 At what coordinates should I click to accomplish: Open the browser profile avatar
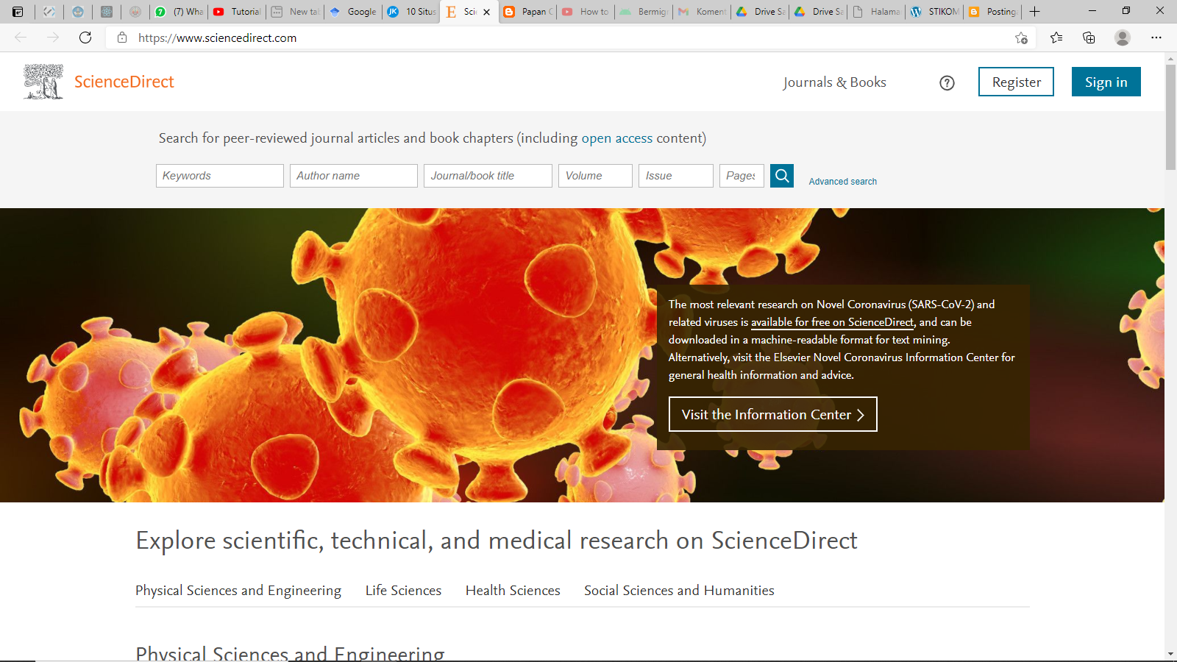click(1122, 38)
